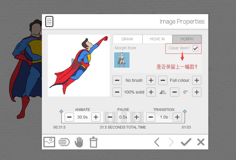236x160 pixels.
Task: Click plus button right of Full colour
Action: (x=197, y=80)
